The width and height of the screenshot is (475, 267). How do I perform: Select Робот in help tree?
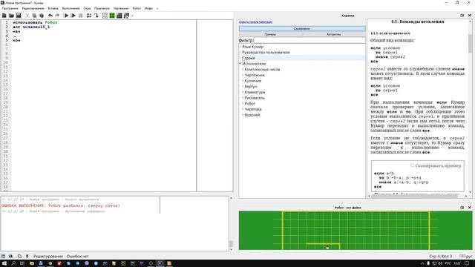[x=250, y=104]
